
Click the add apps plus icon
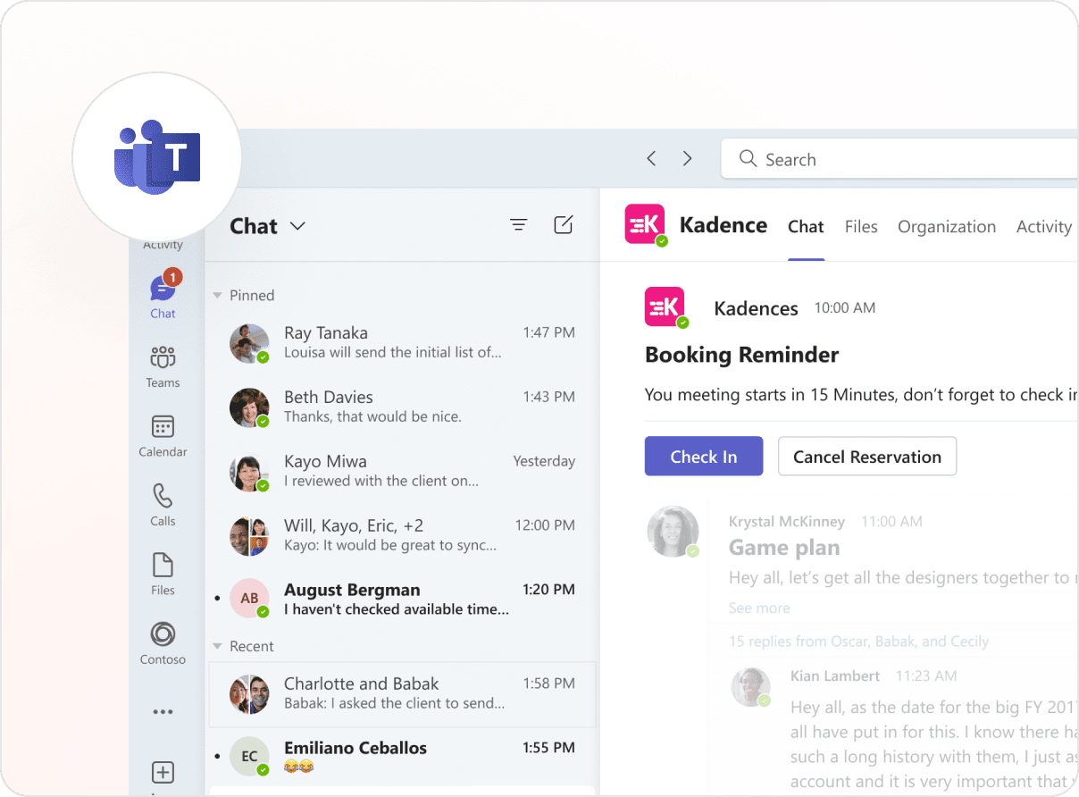(163, 772)
